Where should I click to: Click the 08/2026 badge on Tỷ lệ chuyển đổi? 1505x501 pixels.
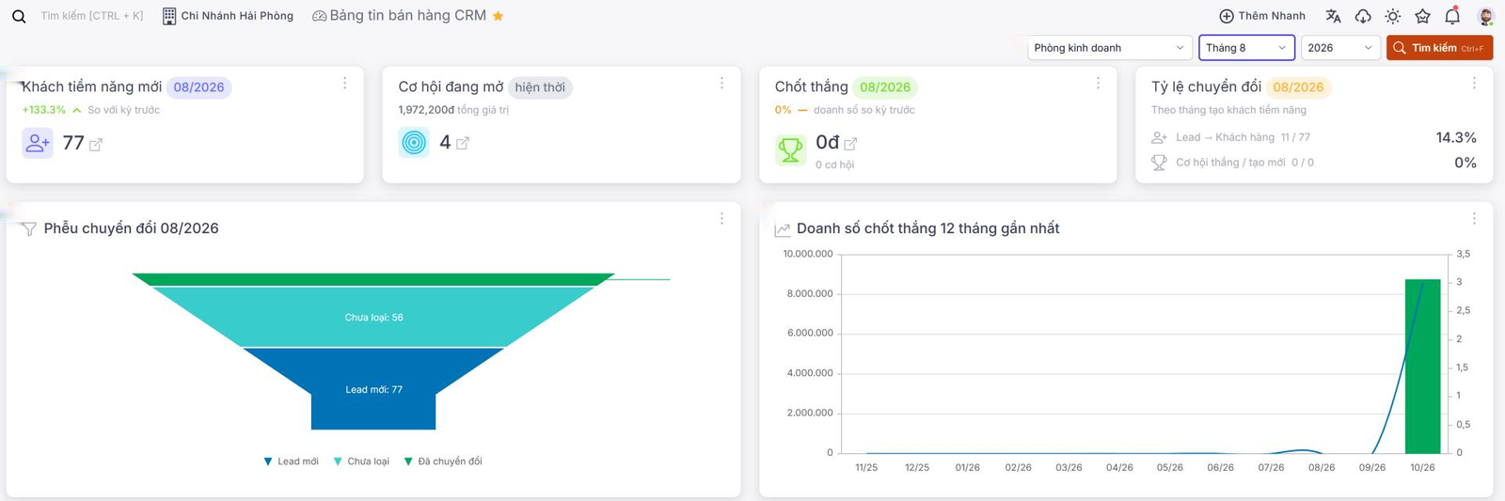coord(1298,87)
